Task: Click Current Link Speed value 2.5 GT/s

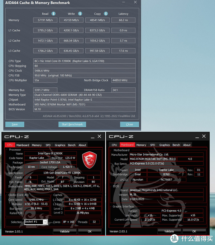Action: coord(150,220)
